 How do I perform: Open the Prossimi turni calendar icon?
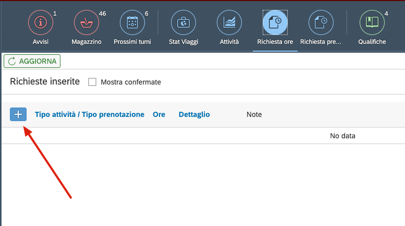pos(132,22)
